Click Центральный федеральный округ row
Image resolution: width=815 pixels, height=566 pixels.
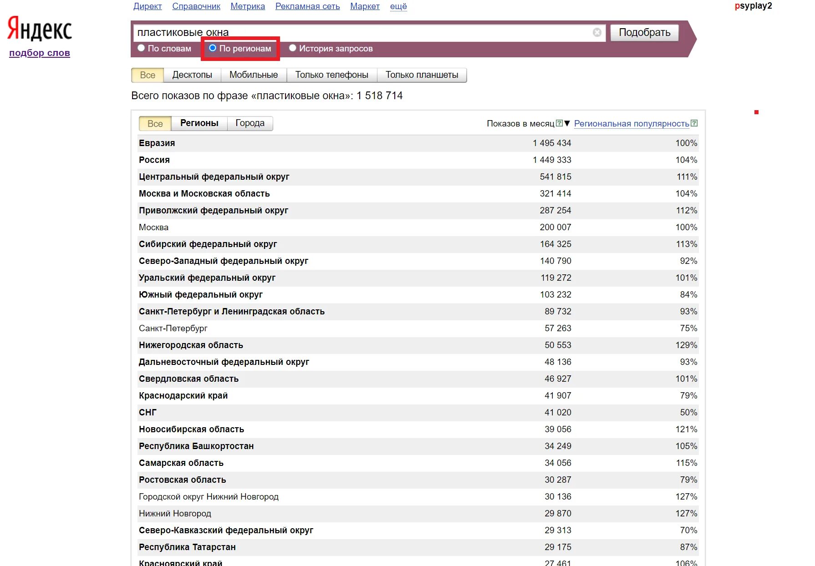(x=418, y=177)
